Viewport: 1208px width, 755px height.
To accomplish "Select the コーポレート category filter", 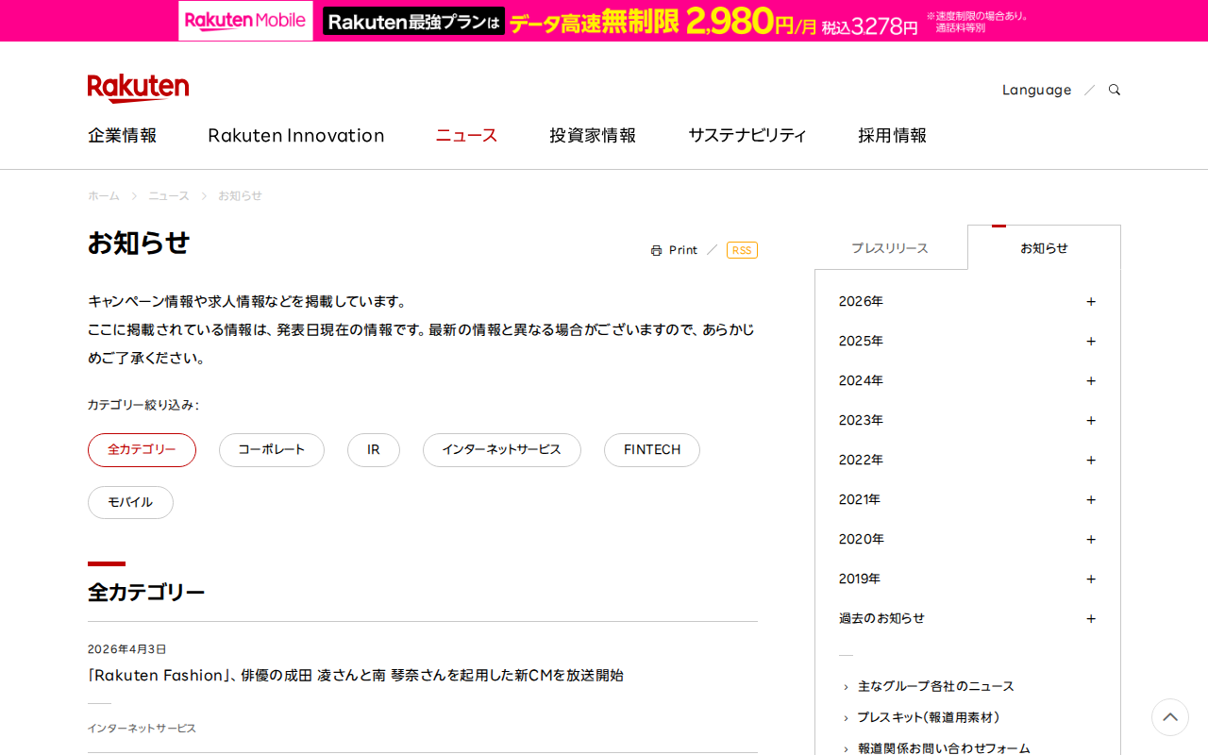I will coord(271,450).
